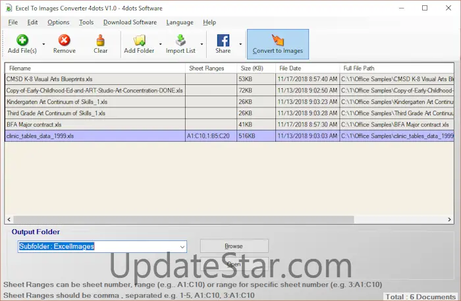Viewport: 461px width, 301px height.
Task: Open the Tools menu
Action: 86,22
